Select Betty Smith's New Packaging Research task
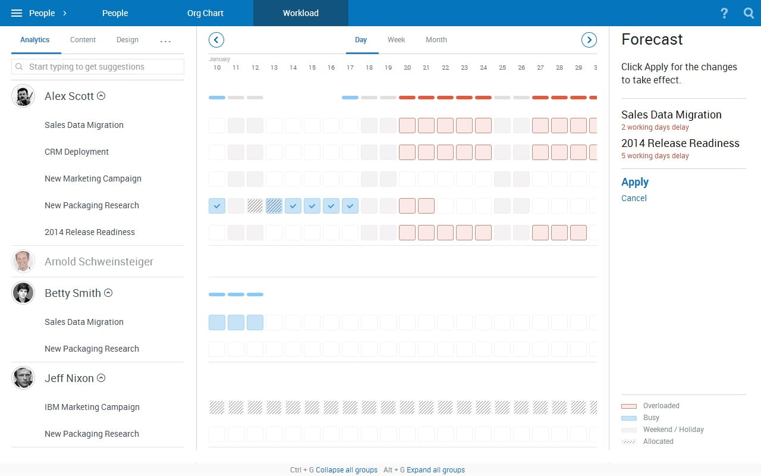The height and width of the screenshot is (476, 761). point(92,349)
